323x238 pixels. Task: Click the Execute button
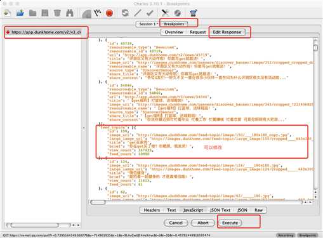(x=230, y=223)
